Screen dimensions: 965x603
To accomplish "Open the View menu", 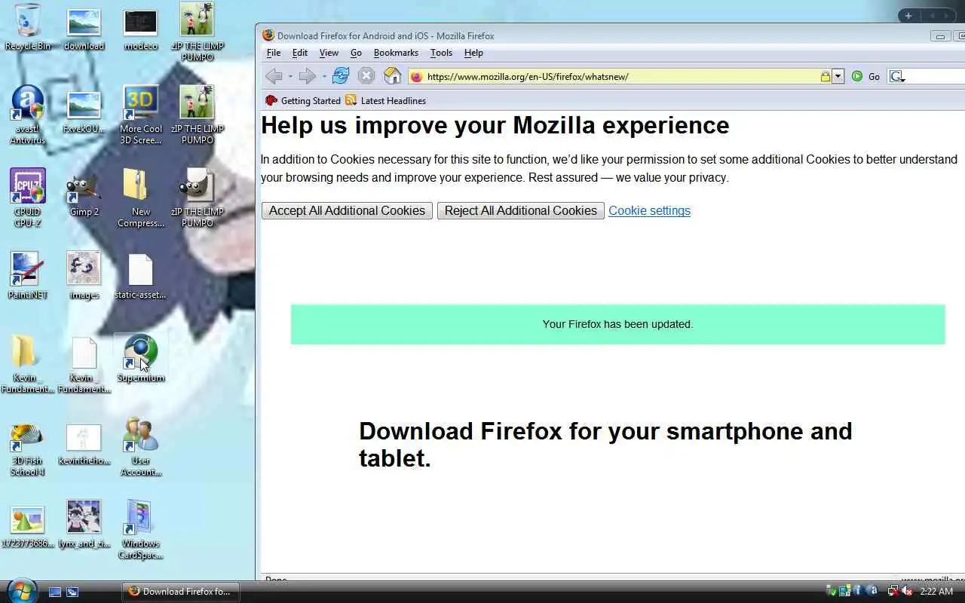I will [x=329, y=53].
